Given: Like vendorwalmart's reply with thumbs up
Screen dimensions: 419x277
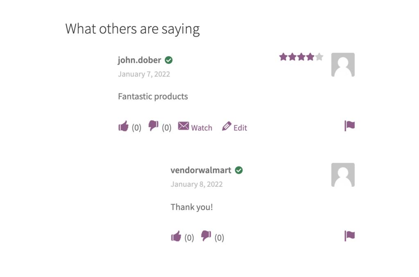Looking at the screenshot, I should (x=176, y=236).
